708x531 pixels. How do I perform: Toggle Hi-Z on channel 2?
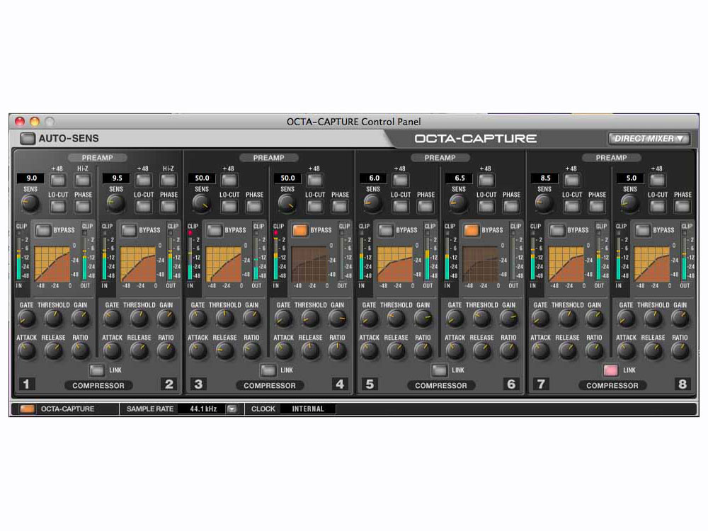pyautogui.click(x=169, y=180)
